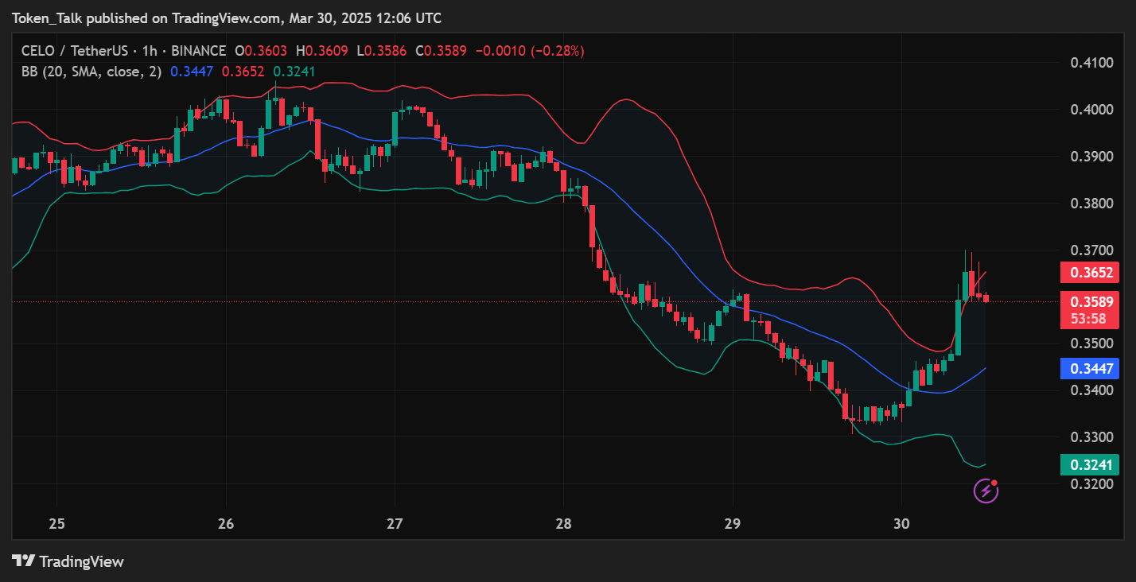Click the date label 28 on time axis
The height and width of the screenshot is (582, 1136).
click(563, 524)
